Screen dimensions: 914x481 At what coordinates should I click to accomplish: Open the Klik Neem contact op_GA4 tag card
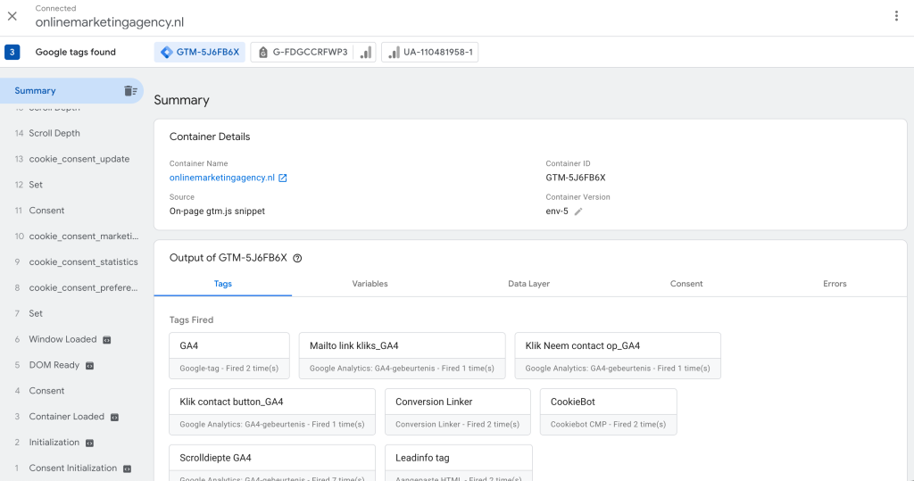[618, 356]
